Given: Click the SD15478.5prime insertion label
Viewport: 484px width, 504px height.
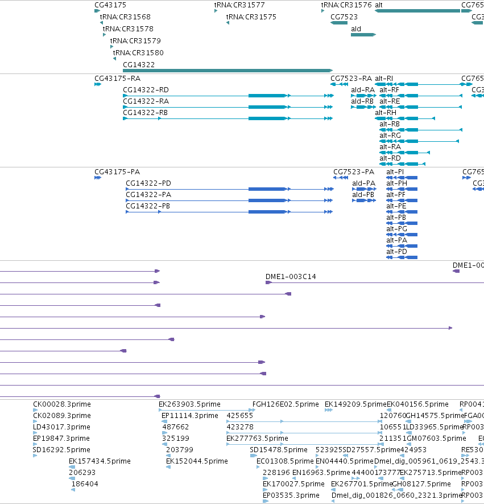Looking at the screenshot, I should click(x=279, y=450).
